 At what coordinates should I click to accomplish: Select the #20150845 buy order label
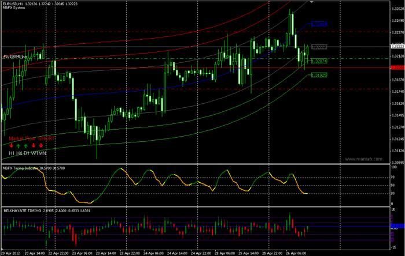point(15,56)
